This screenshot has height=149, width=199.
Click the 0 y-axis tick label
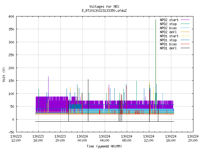point(13,120)
